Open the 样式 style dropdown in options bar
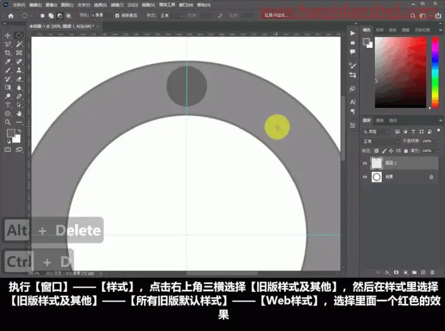The width and height of the screenshot is (445, 331). [x=172, y=16]
